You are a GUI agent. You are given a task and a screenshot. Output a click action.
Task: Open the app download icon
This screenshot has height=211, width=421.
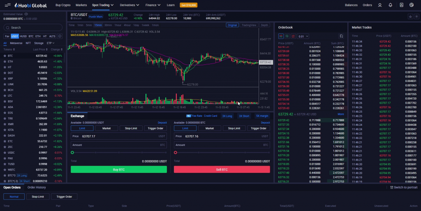point(401,5)
